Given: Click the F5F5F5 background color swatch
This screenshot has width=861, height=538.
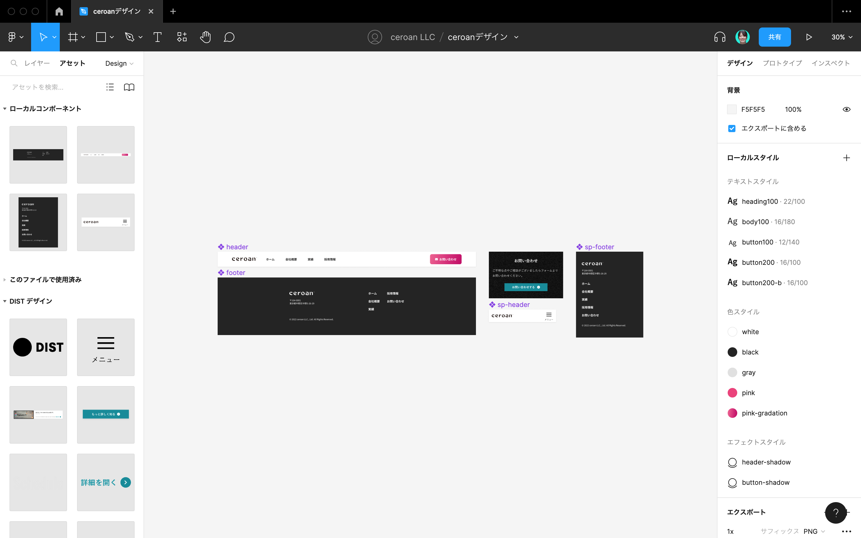Looking at the screenshot, I should pos(732,109).
